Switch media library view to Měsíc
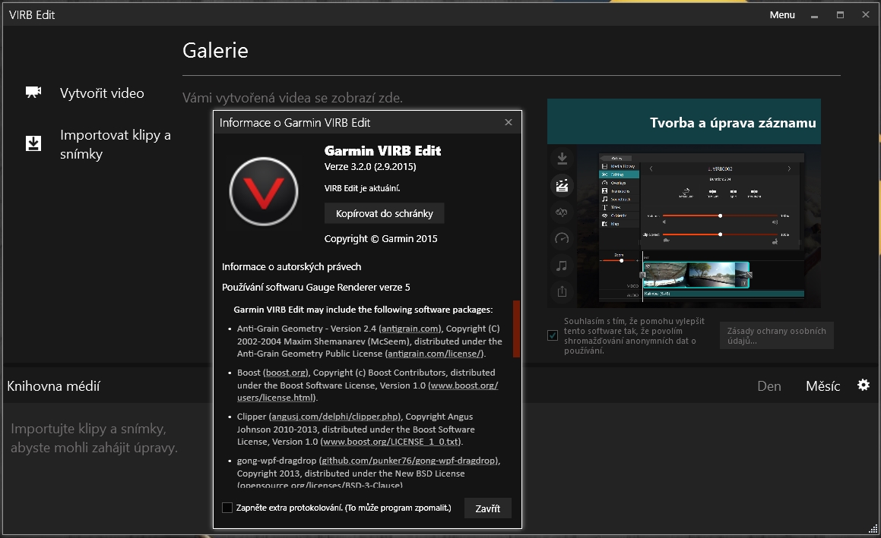Image resolution: width=881 pixels, height=538 pixels. pyautogui.click(x=822, y=386)
